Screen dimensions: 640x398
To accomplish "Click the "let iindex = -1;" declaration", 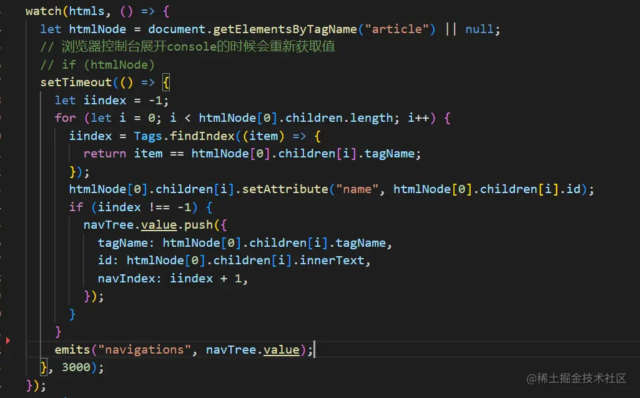I will [111, 101].
